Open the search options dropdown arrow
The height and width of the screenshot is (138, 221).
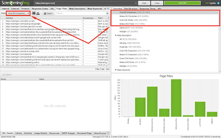[107, 13]
